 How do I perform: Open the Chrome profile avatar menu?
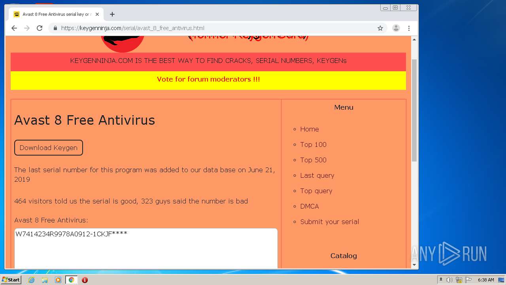[x=396, y=28]
